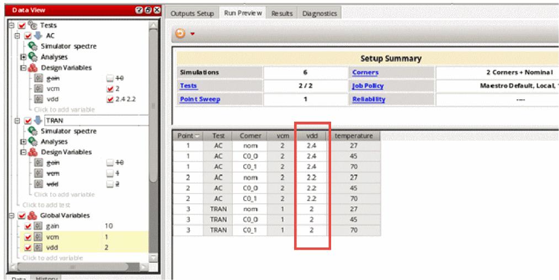
Task: Click Simulator spectre icon under AC test
Action: click(x=33, y=46)
